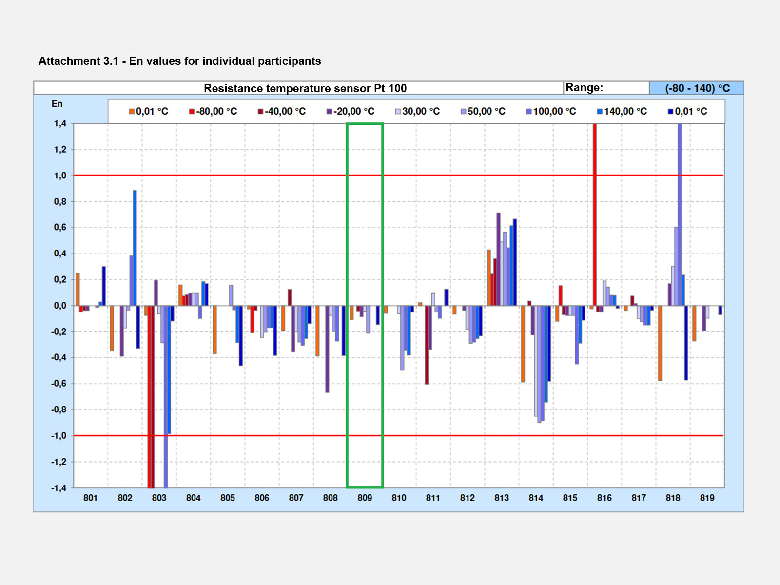Screen dimensions: 780x585
Task: Click participant label '807'
Action: [x=296, y=498]
